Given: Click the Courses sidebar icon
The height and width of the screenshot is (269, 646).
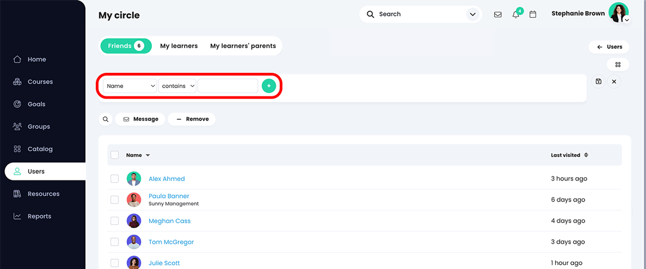Looking at the screenshot, I should click(x=17, y=82).
